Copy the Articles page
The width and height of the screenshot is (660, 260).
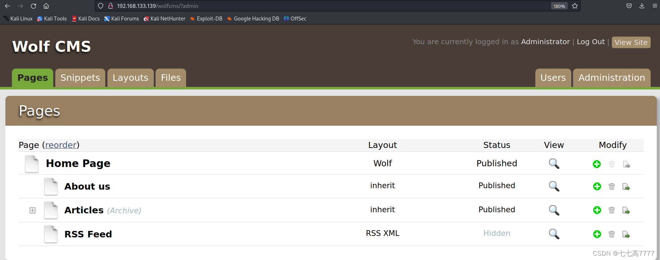pyautogui.click(x=626, y=210)
